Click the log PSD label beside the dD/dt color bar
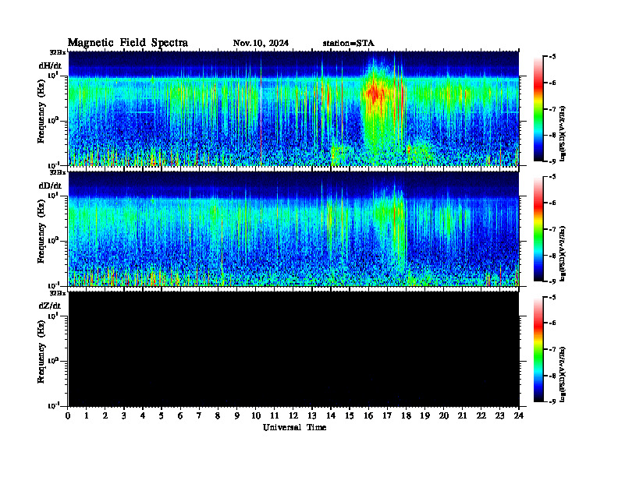The width and height of the screenshot is (618, 477). (x=563, y=253)
